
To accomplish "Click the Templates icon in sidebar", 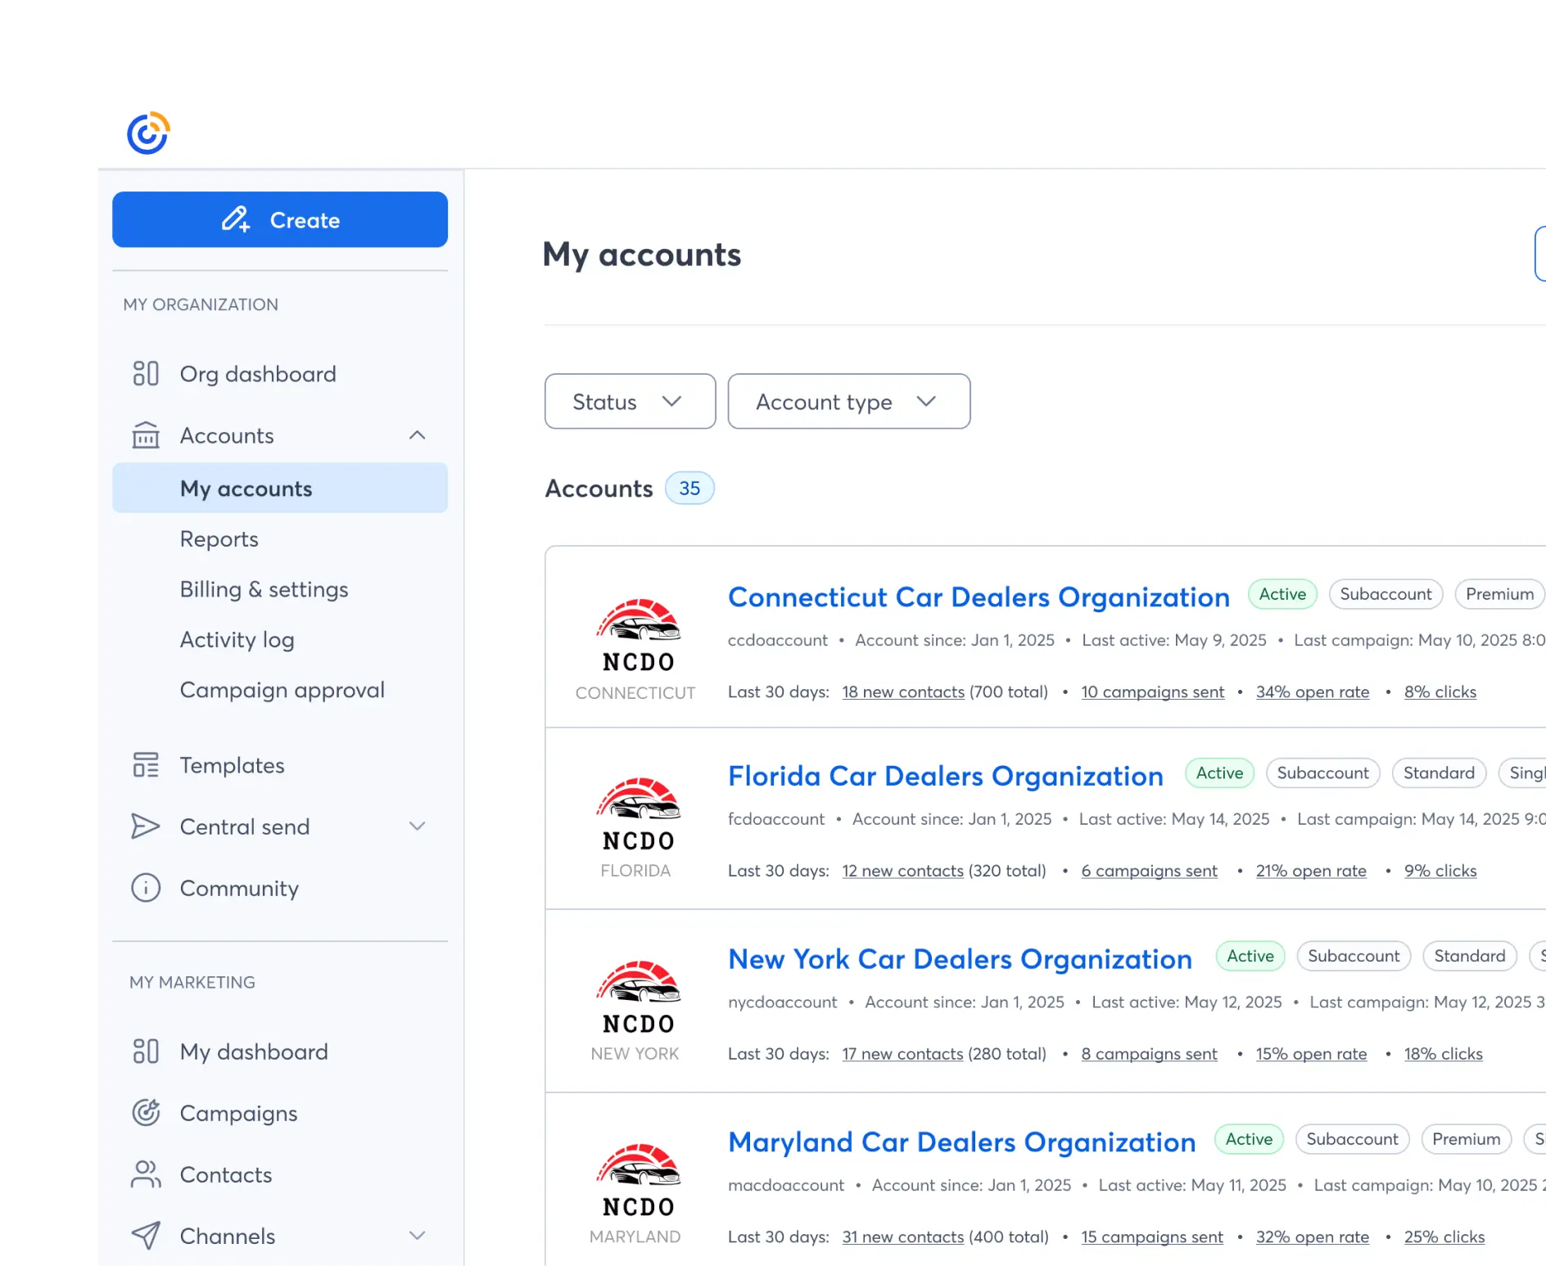I will point(146,765).
